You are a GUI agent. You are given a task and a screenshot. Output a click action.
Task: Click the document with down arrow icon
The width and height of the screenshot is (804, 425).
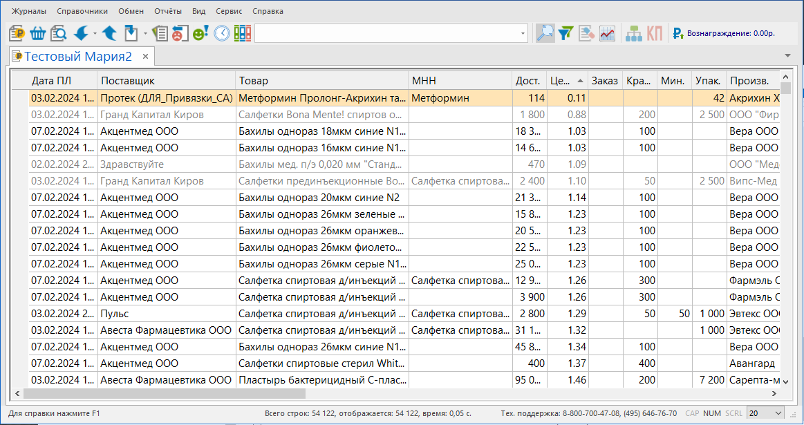(131, 34)
